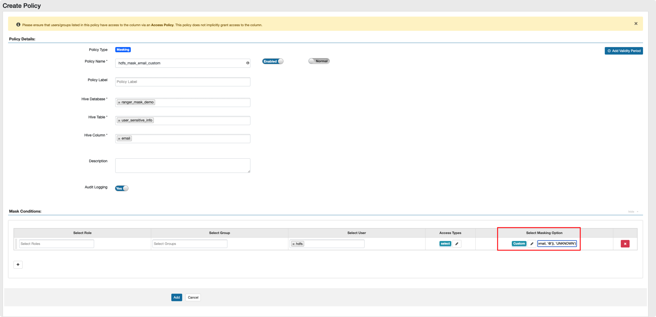656x317 pixels.
Task: Click the Policy Name info icon
Action: click(248, 63)
